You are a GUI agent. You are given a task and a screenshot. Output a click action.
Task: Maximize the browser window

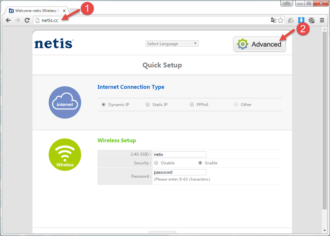(309, 3)
